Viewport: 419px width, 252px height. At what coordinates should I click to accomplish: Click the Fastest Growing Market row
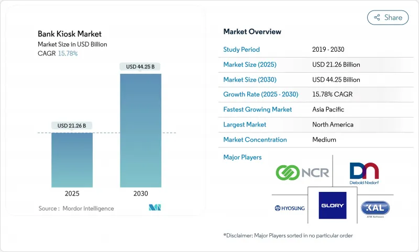(308, 110)
